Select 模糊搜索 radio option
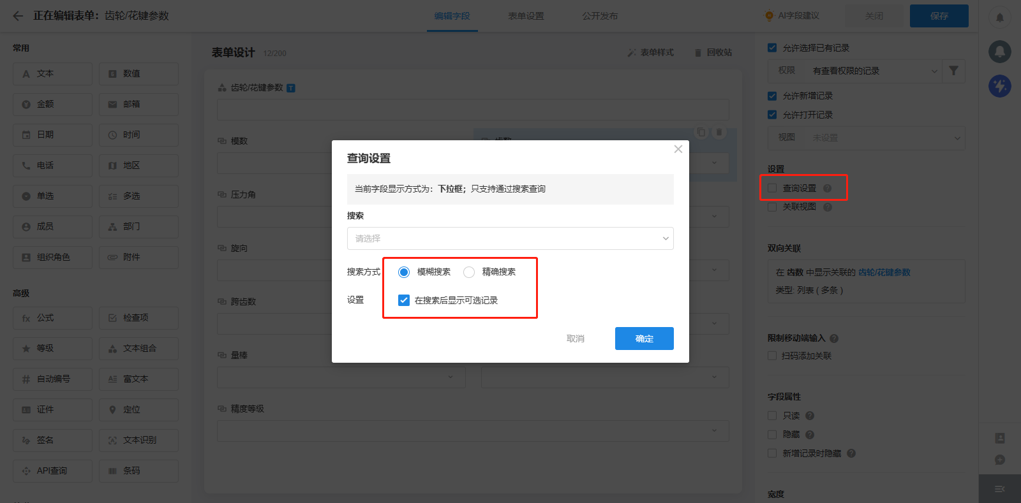1021x503 pixels. coord(404,272)
